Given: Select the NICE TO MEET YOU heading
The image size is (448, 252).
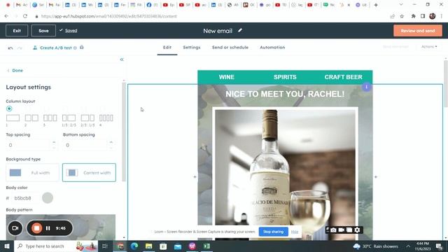Looking at the screenshot, I should (x=285, y=94).
